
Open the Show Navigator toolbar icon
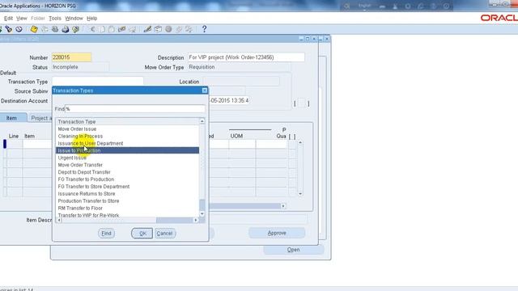point(19,29)
